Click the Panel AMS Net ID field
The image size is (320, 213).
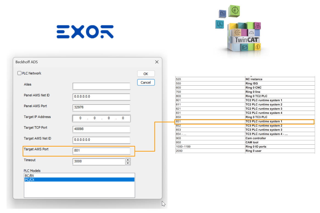(x=101, y=97)
